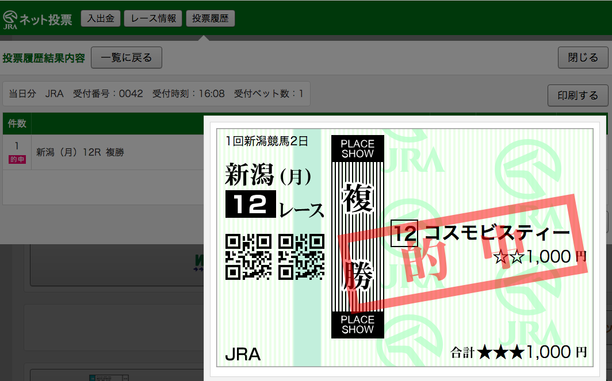The image size is (612, 381).
Task: Click the boxed horse number 12
Action: click(x=404, y=233)
